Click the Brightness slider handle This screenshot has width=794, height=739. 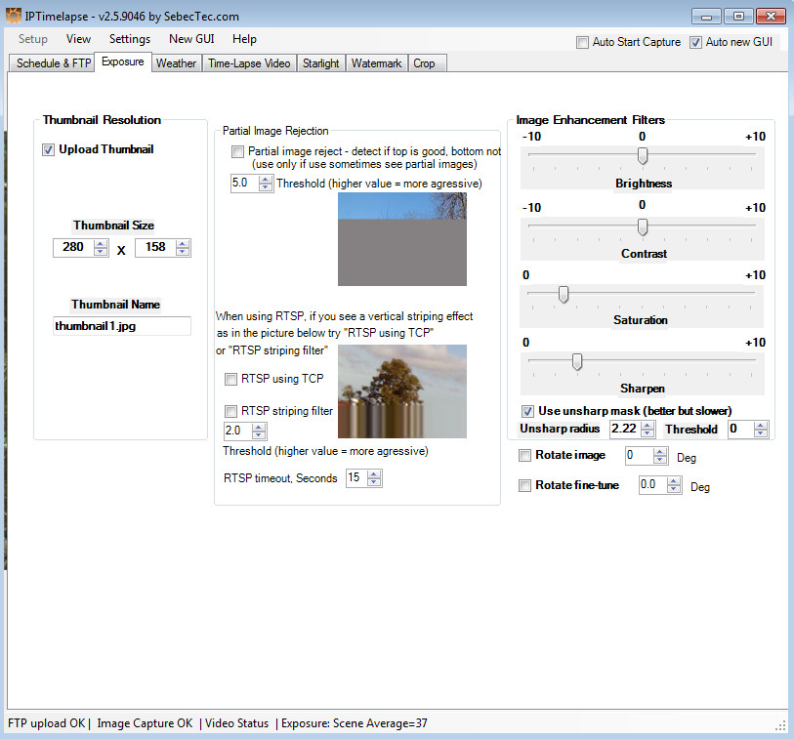643,156
